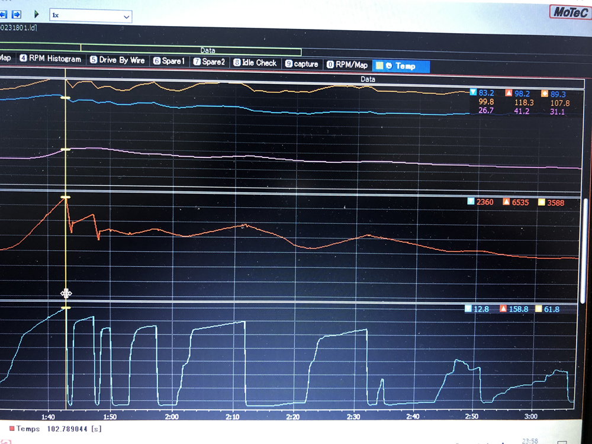Switch to the RPM/Map tab
Viewport: 592px width, 444px height.
[347, 65]
